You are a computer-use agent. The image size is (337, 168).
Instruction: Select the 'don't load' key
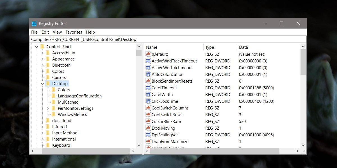(x=62, y=120)
